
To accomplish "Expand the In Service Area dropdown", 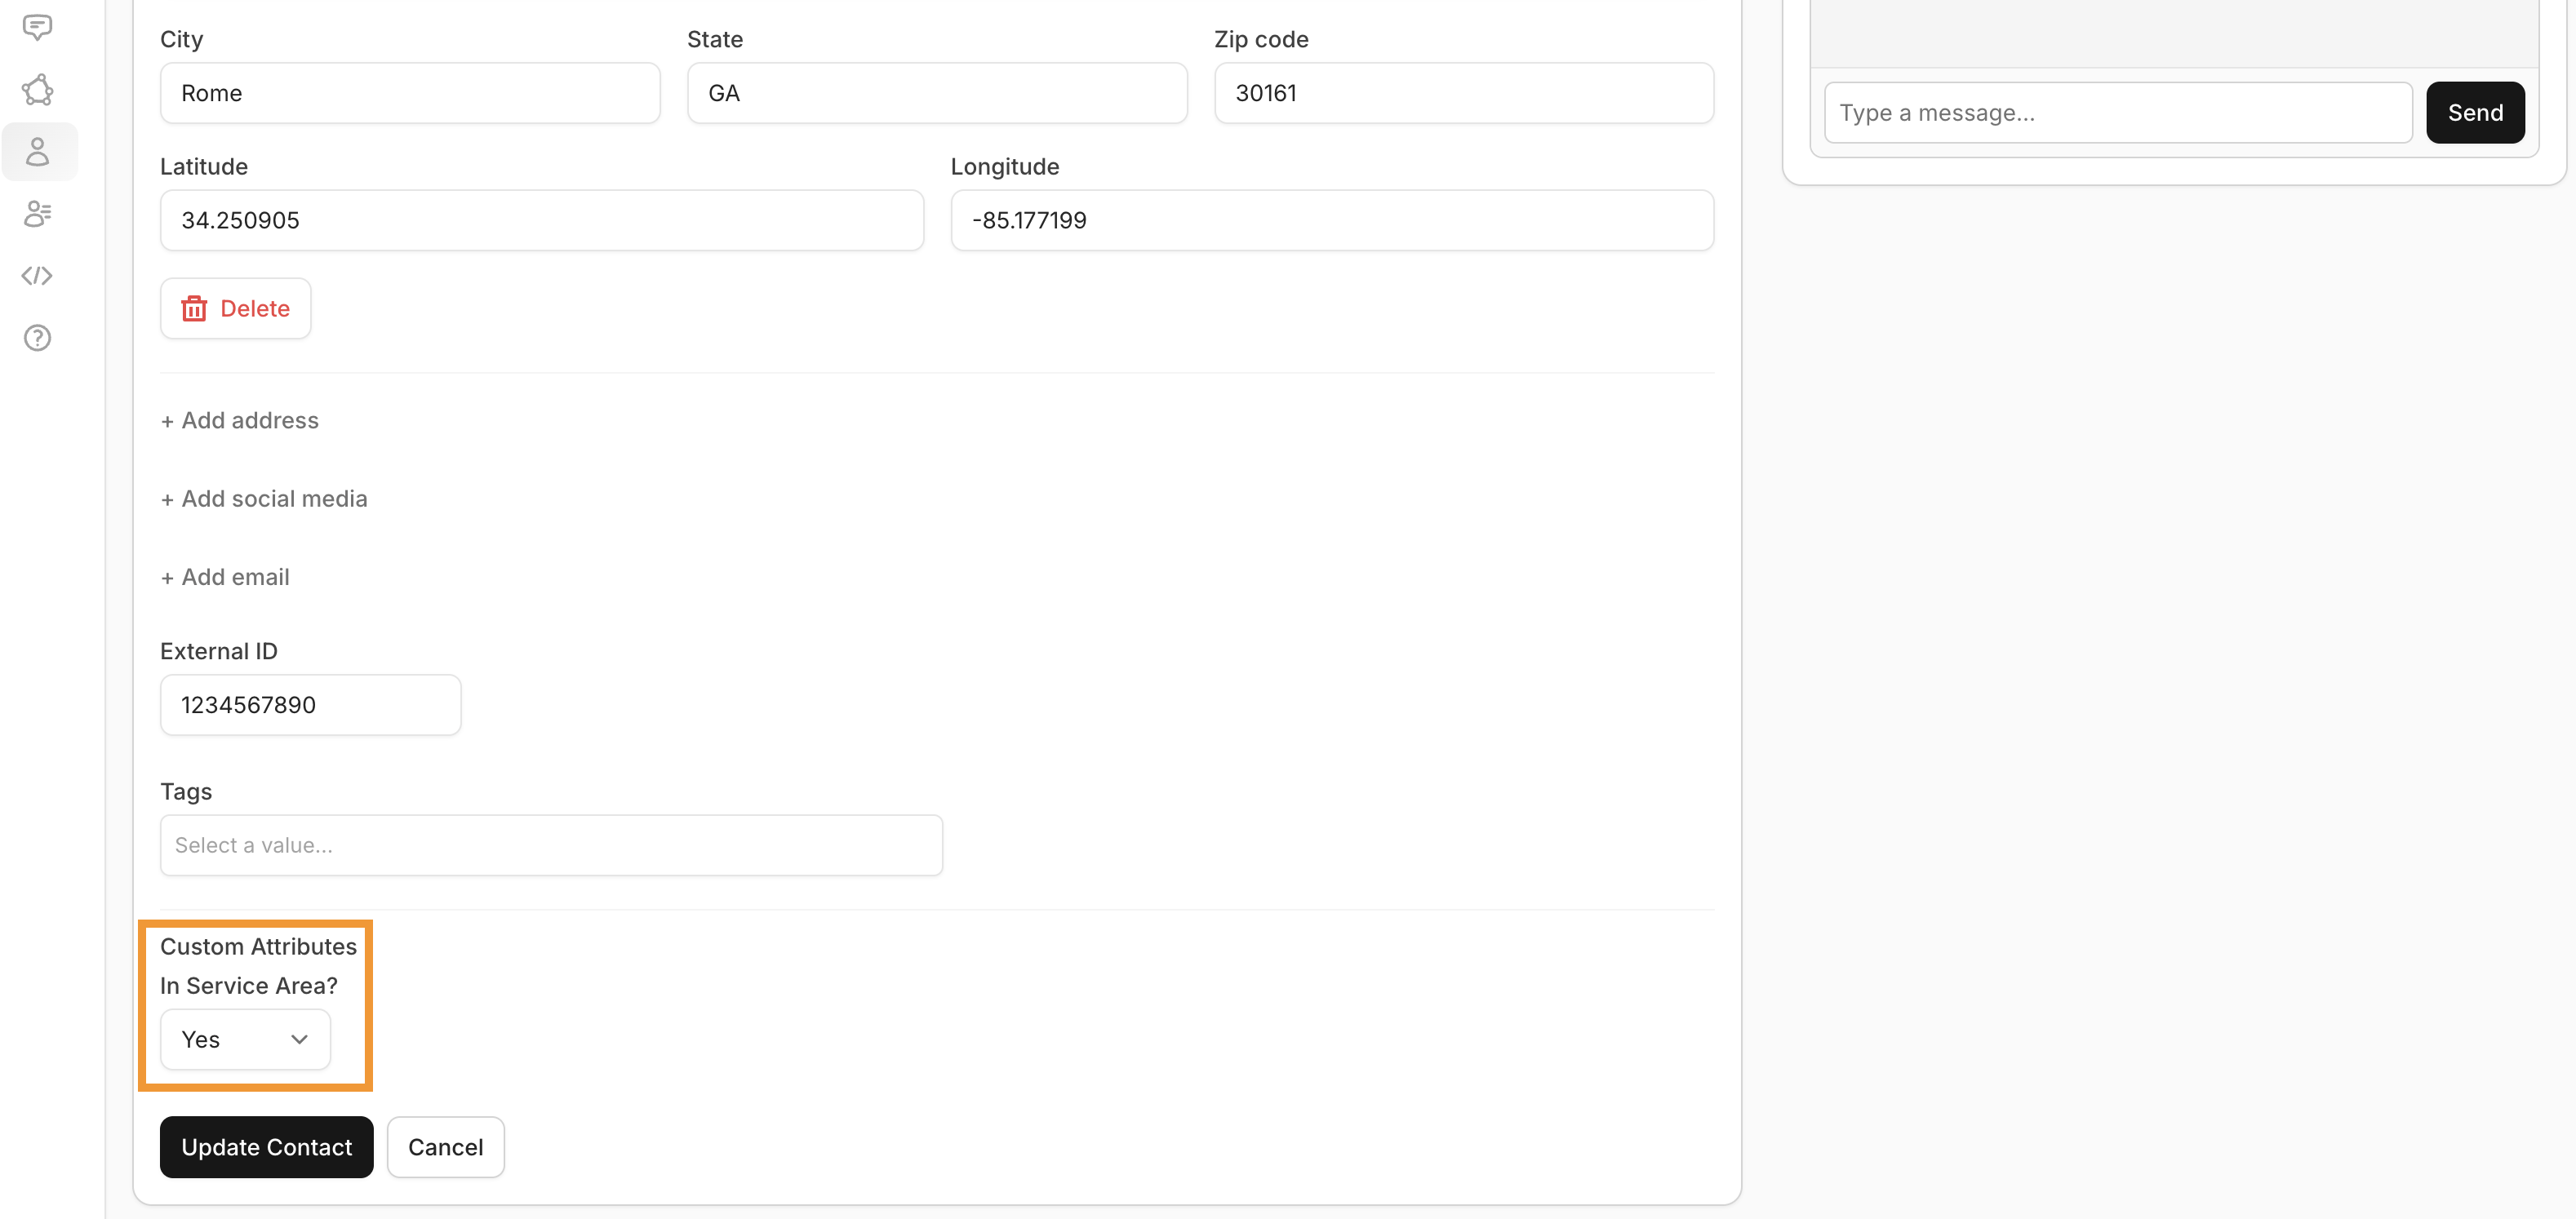I will [x=244, y=1039].
